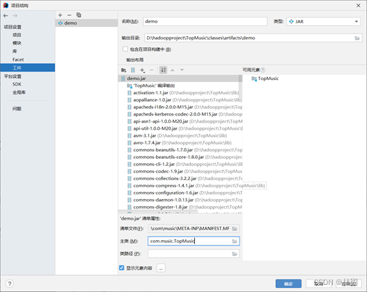Toggle include in project build checkbox
367x292 pixels.
click(125, 49)
